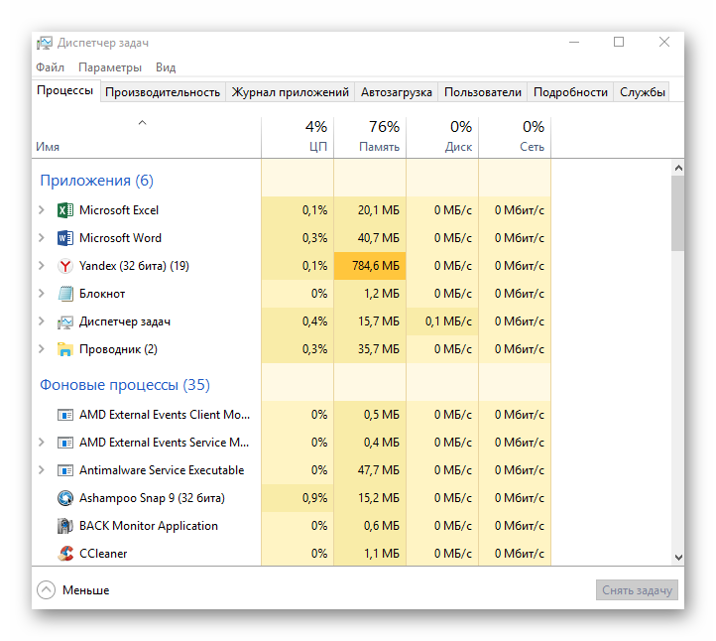The height and width of the screenshot is (641, 716).
Task: Select the Microsoft Excel row name
Action: [119, 210]
